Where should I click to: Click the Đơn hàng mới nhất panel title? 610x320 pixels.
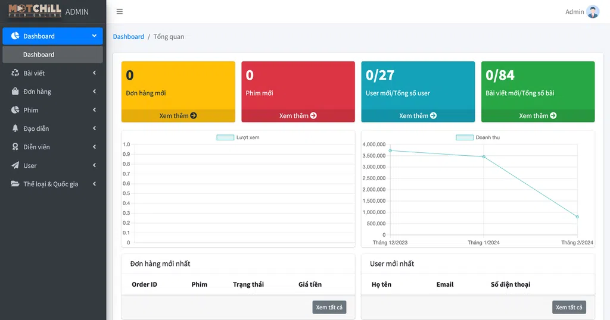click(x=160, y=263)
